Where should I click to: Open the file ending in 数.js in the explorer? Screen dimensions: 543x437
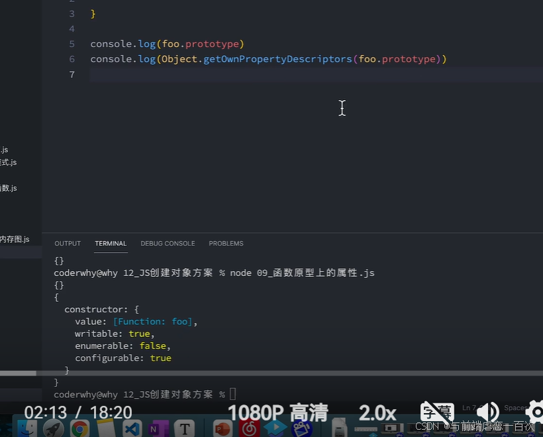tap(9, 188)
